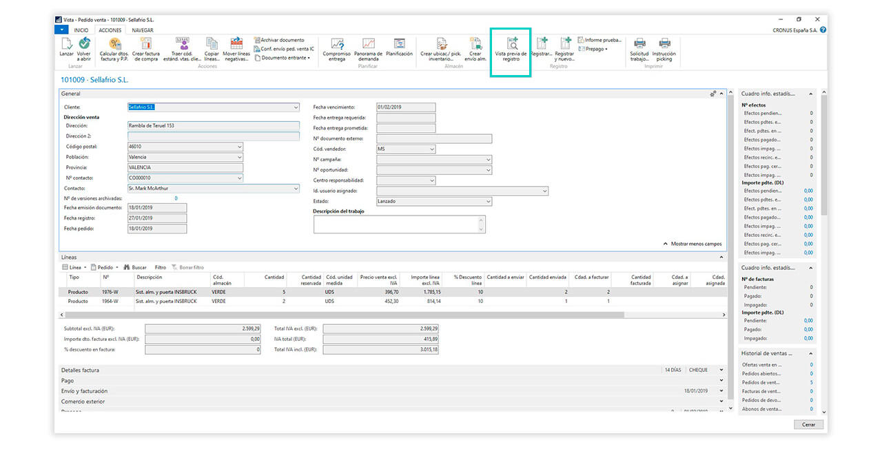The height and width of the screenshot is (449, 882).
Task: Click the Lanzar release icon
Action: pos(66,44)
